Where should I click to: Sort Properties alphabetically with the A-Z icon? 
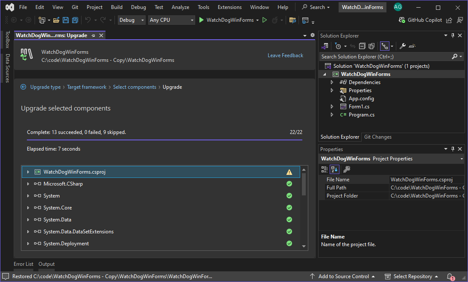point(334,169)
